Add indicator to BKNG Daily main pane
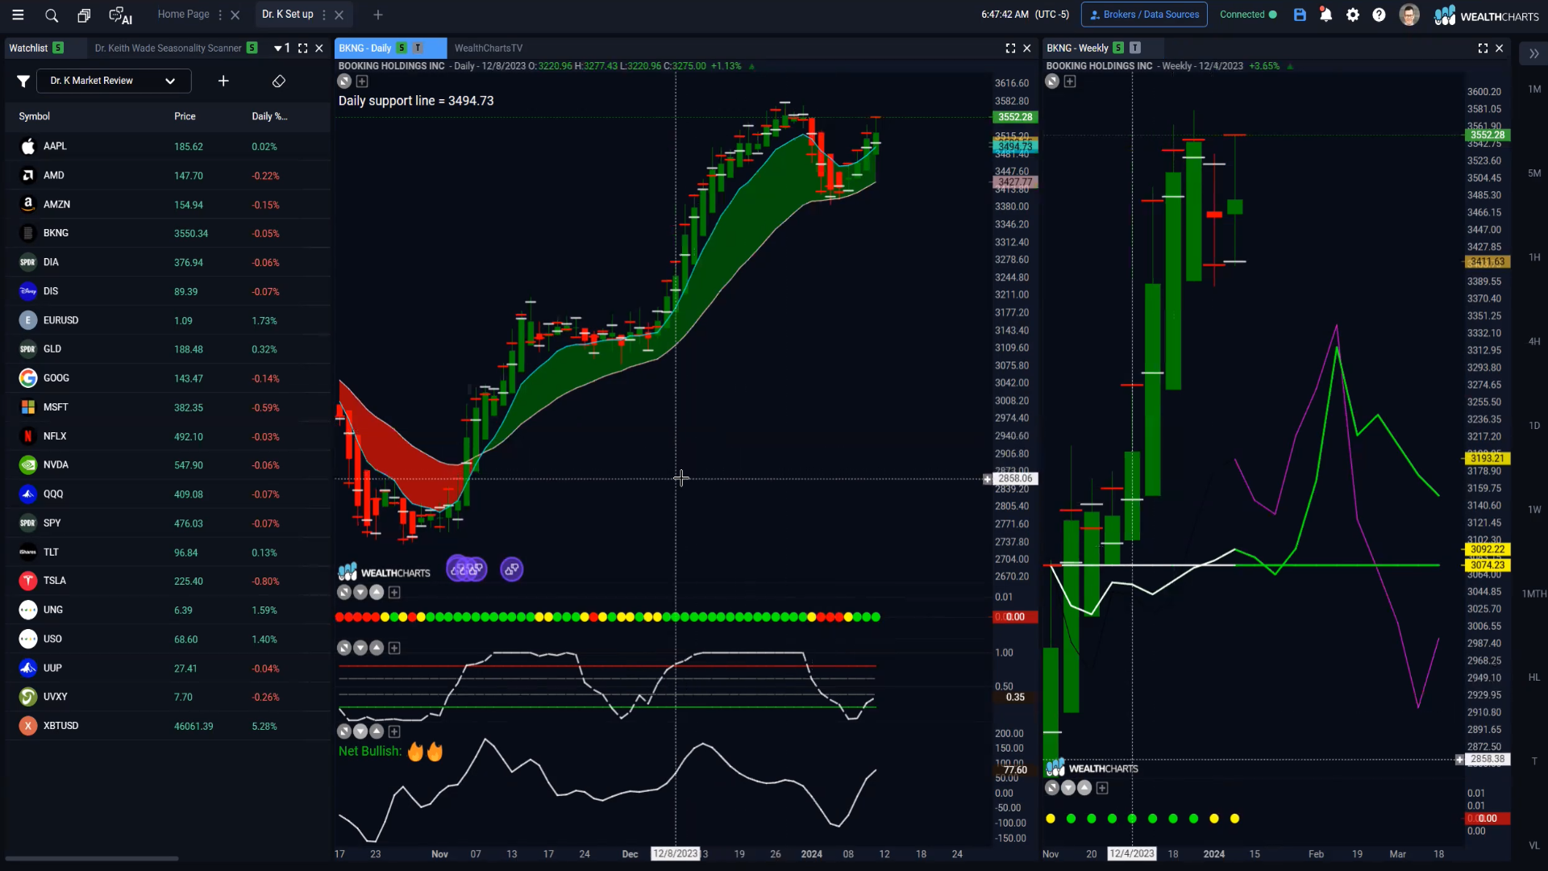1548x871 pixels. (x=362, y=81)
